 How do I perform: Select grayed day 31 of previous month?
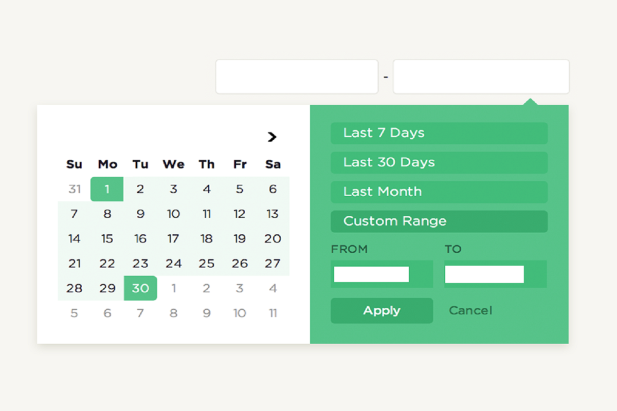coord(75,189)
